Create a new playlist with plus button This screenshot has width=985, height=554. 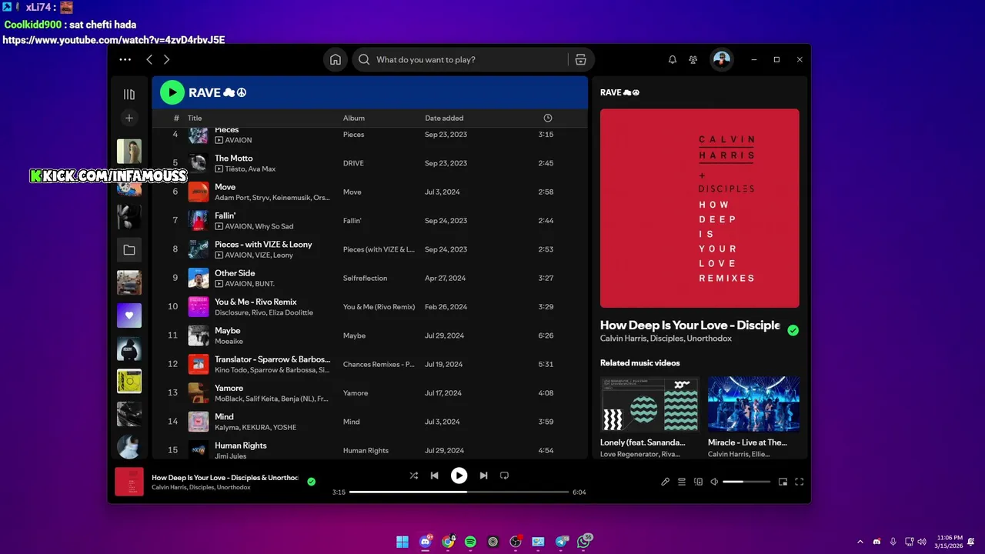129,118
